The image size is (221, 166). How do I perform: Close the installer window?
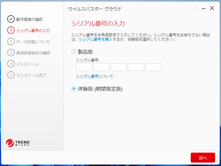pos(212,8)
